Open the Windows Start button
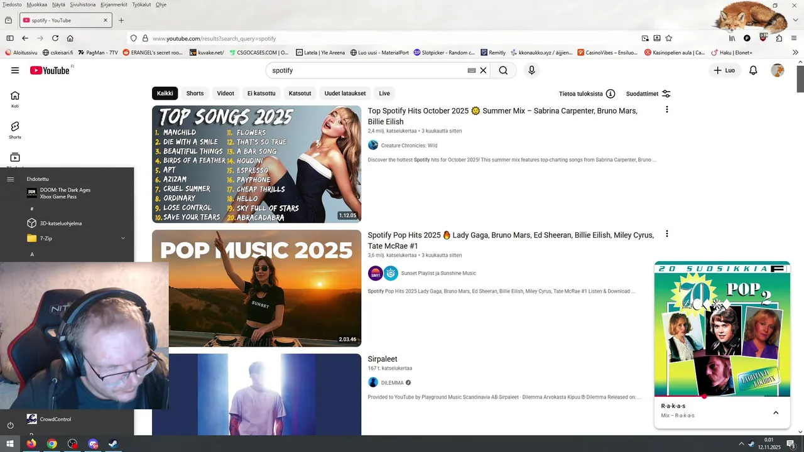This screenshot has width=804, height=452. tap(10, 444)
